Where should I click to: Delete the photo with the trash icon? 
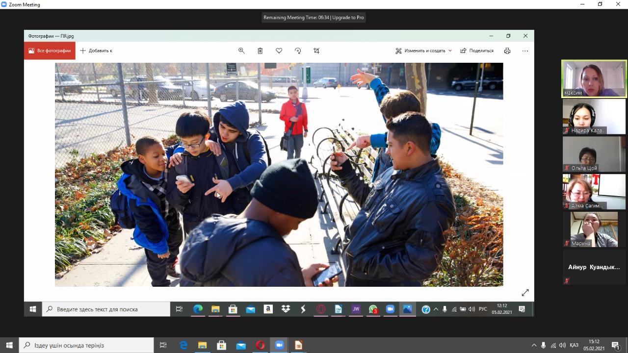tap(260, 50)
